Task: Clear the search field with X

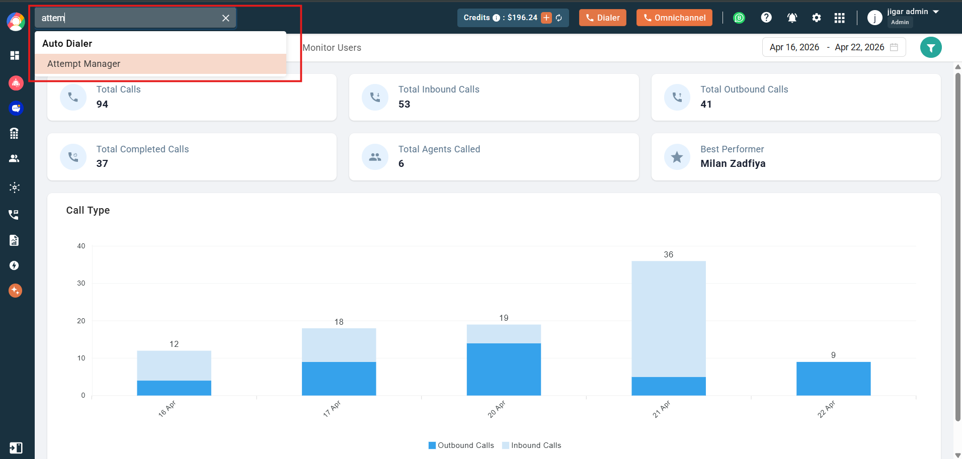Action: tap(226, 18)
